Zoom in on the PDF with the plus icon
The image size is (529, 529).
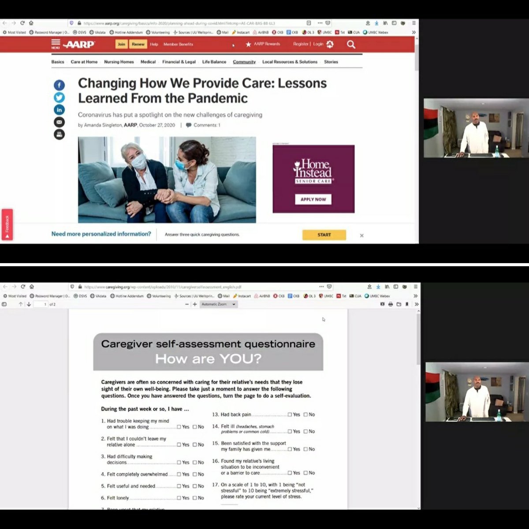coord(195,304)
